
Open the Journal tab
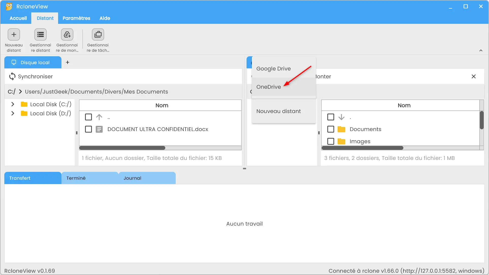(x=147, y=178)
